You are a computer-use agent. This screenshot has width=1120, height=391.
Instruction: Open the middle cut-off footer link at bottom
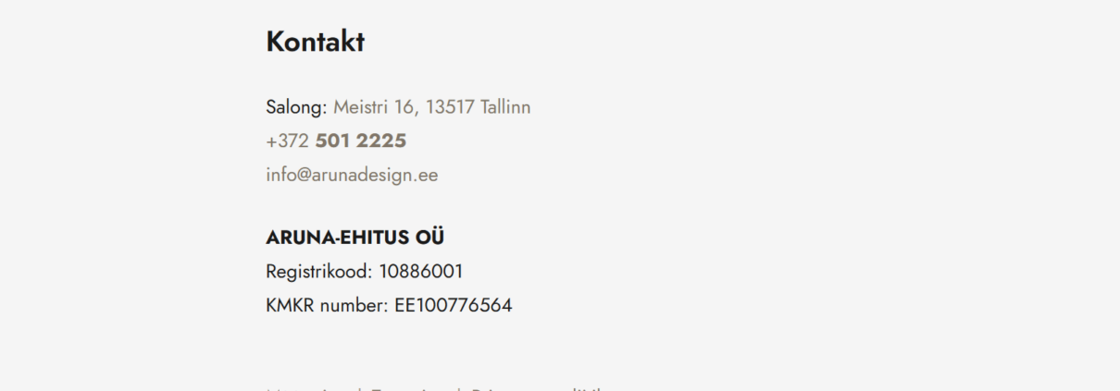(x=412, y=388)
